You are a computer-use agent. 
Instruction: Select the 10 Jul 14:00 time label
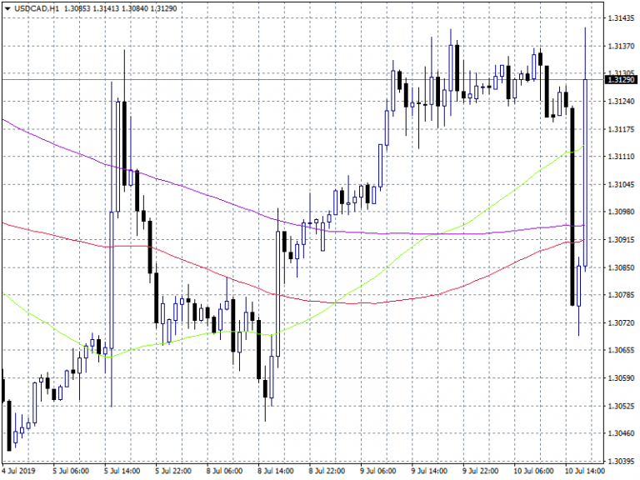[585, 471]
